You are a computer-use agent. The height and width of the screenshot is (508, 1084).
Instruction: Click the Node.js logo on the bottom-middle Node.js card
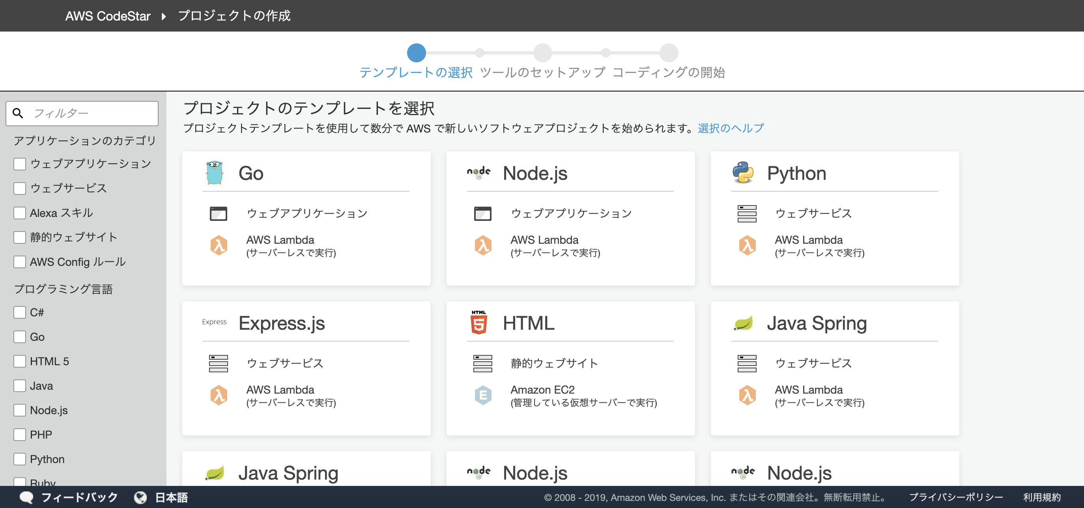[x=478, y=472]
